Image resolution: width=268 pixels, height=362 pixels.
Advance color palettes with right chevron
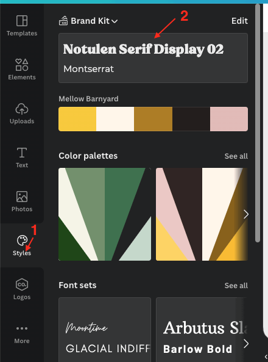pos(246,214)
